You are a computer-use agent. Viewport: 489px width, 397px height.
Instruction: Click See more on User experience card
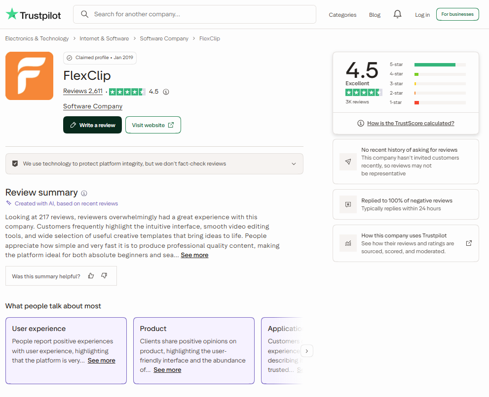[x=101, y=361]
